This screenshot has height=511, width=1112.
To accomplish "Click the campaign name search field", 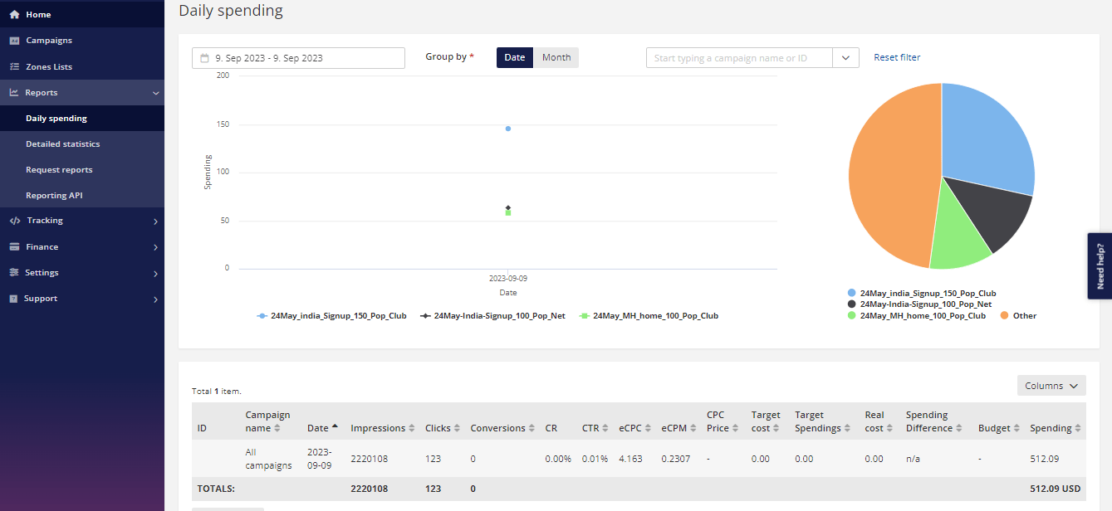I will pos(739,58).
